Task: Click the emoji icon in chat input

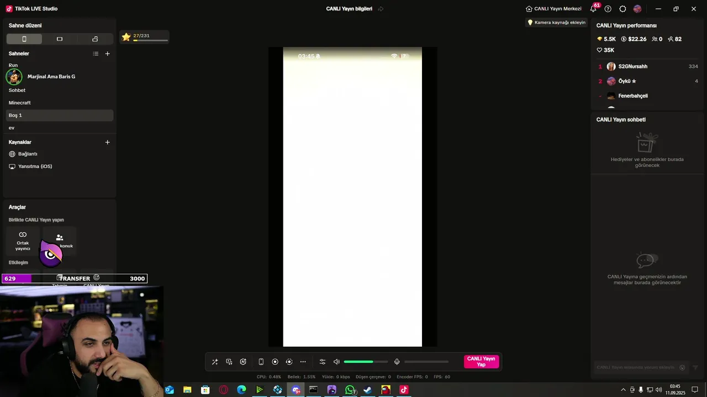Action: click(x=682, y=367)
